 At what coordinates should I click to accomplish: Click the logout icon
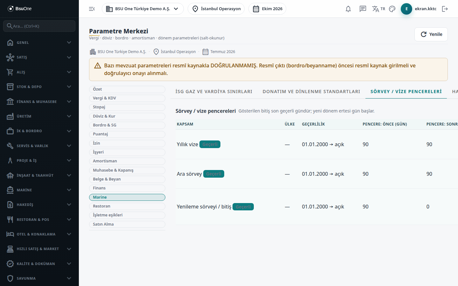(445, 9)
